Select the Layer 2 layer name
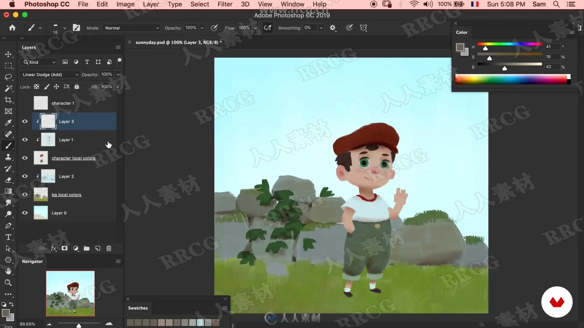This screenshot has height=328, width=584. [66, 176]
